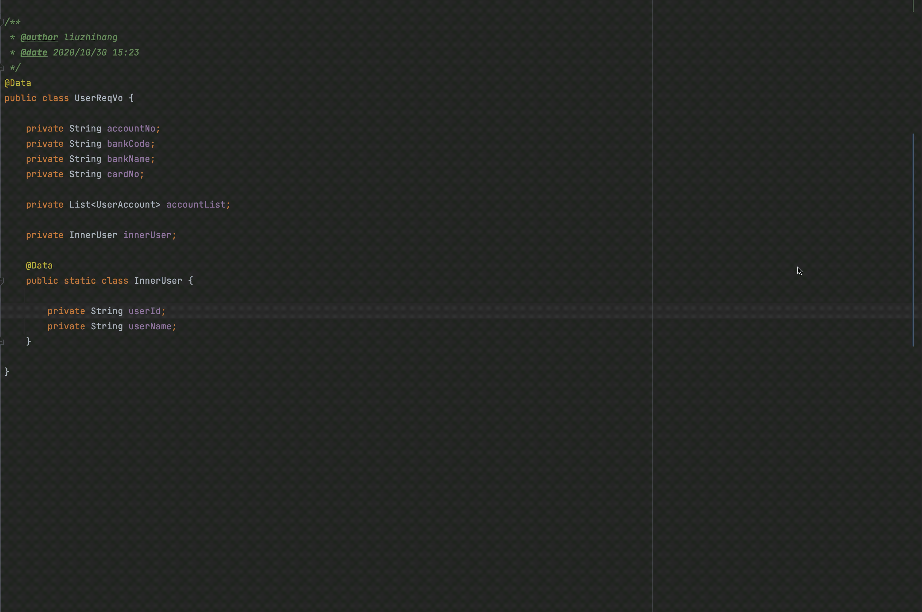Click the userName field name

(x=150, y=327)
